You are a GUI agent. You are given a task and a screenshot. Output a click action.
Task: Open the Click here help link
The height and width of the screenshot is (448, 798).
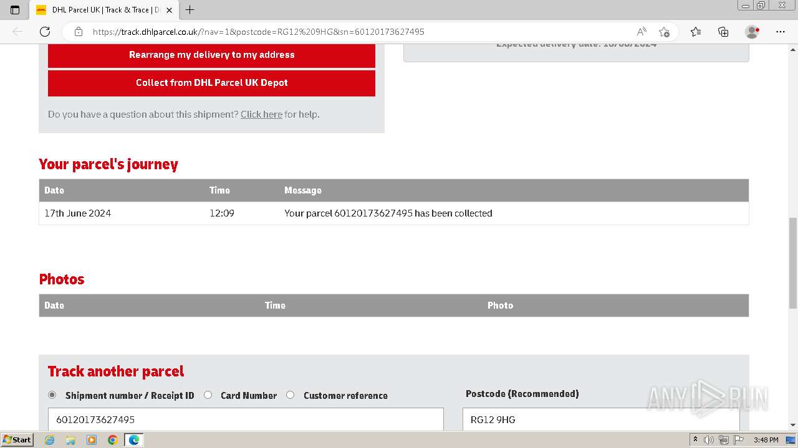(261, 114)
